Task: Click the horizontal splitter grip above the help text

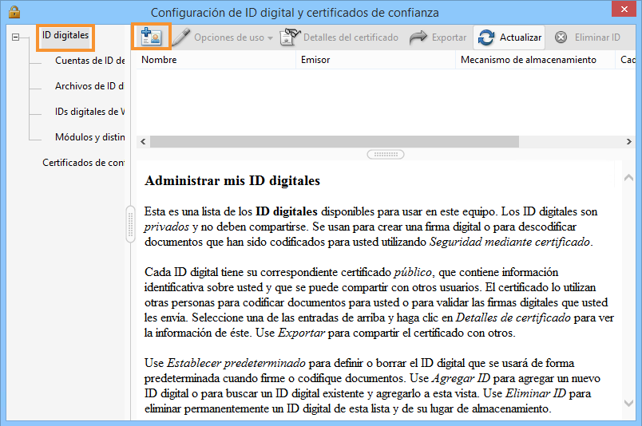Action: pyautogui.click(x=386, y=154)
